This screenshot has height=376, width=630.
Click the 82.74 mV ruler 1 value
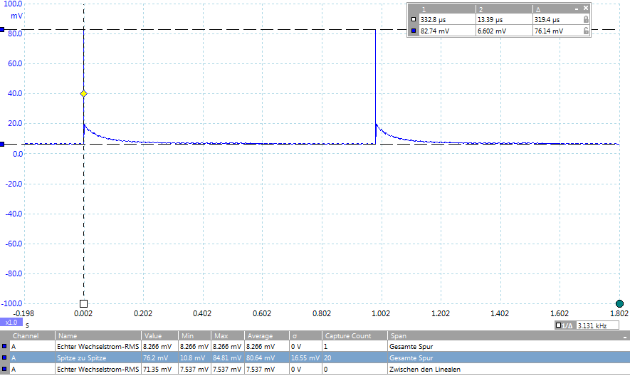435,31
